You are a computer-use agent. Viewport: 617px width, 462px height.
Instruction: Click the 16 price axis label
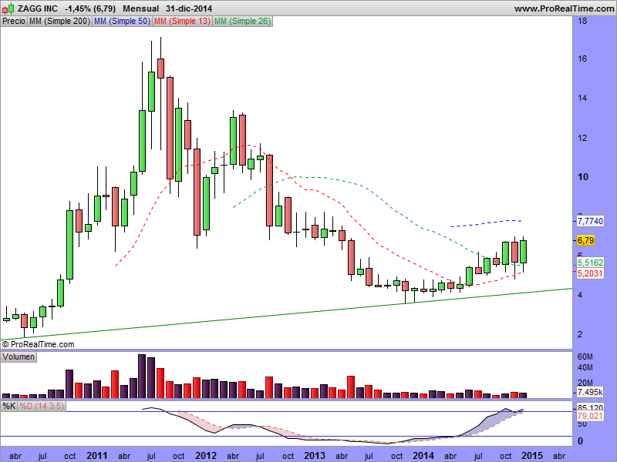point(582,59)
